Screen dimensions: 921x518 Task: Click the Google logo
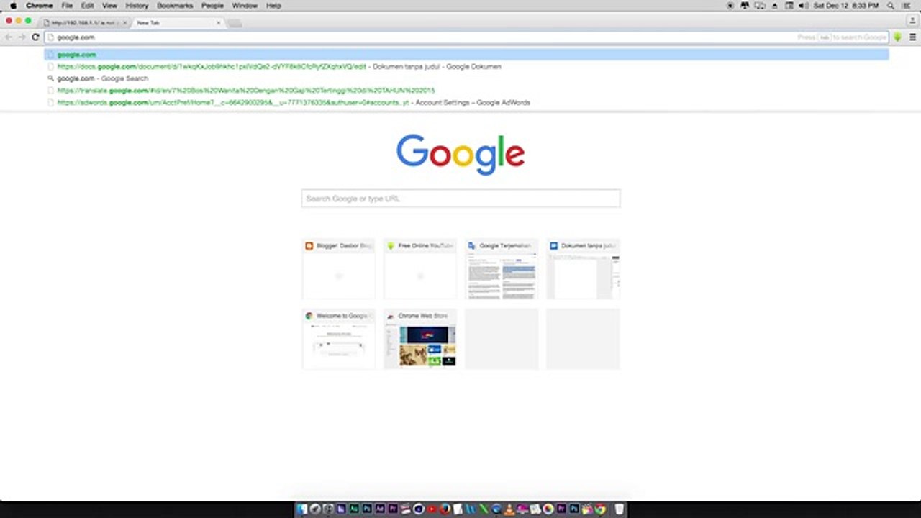coord(460,154)
